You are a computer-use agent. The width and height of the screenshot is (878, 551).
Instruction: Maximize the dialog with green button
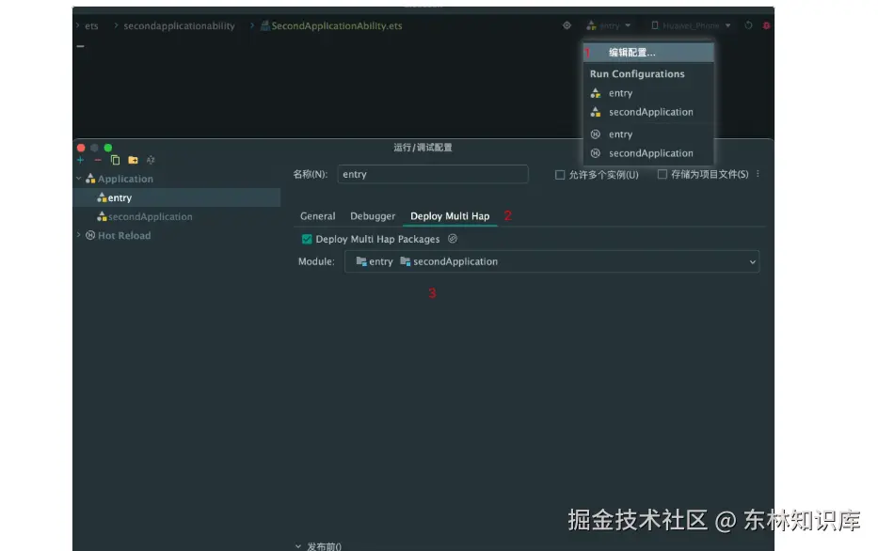coord(108,148)
